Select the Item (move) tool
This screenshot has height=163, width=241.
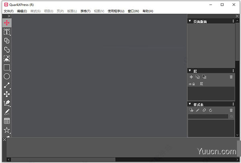pos(7,23)
